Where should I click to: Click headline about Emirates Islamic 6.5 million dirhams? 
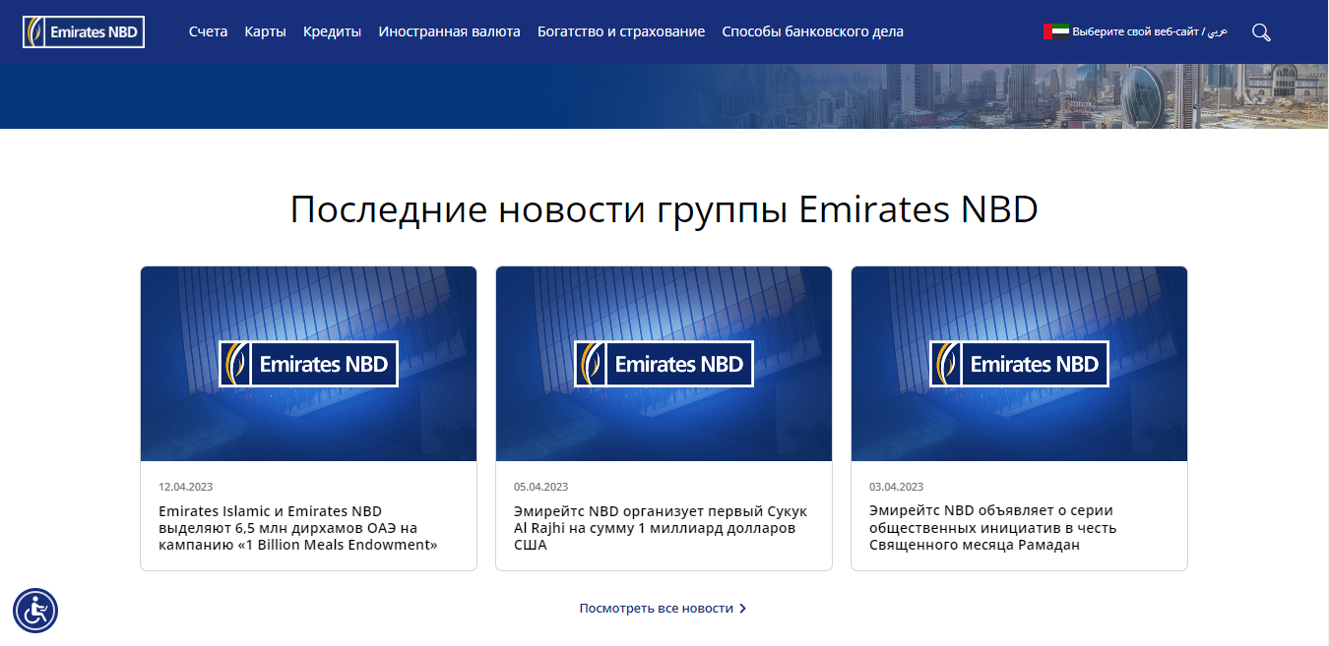click(297, 528)
